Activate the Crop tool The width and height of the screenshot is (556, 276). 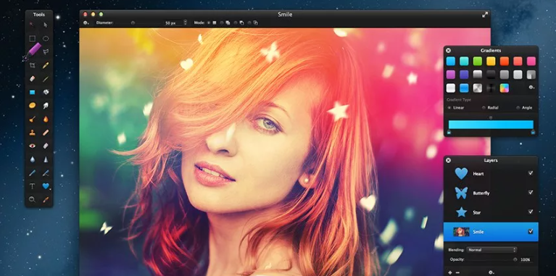coord(32,65)
